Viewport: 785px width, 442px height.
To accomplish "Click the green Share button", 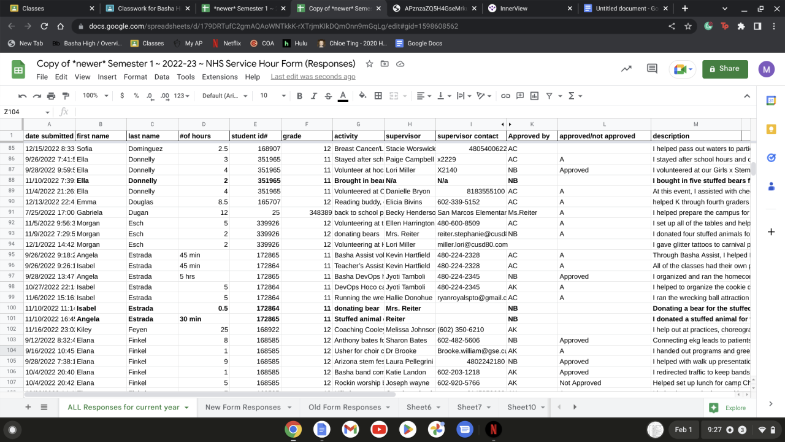I will (x=725, y=69).
